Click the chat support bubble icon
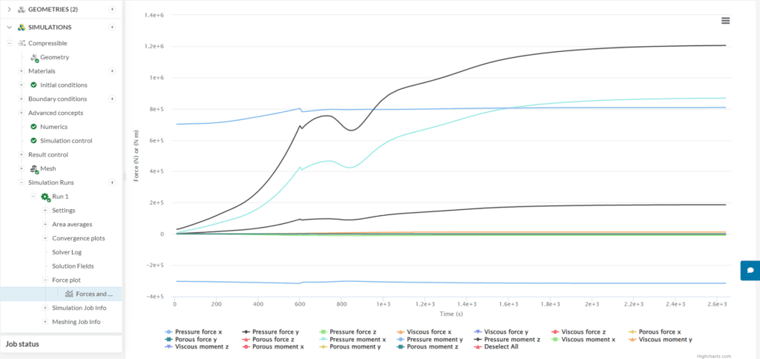Viewport: 760px width, 359px height. click(750, 270)
